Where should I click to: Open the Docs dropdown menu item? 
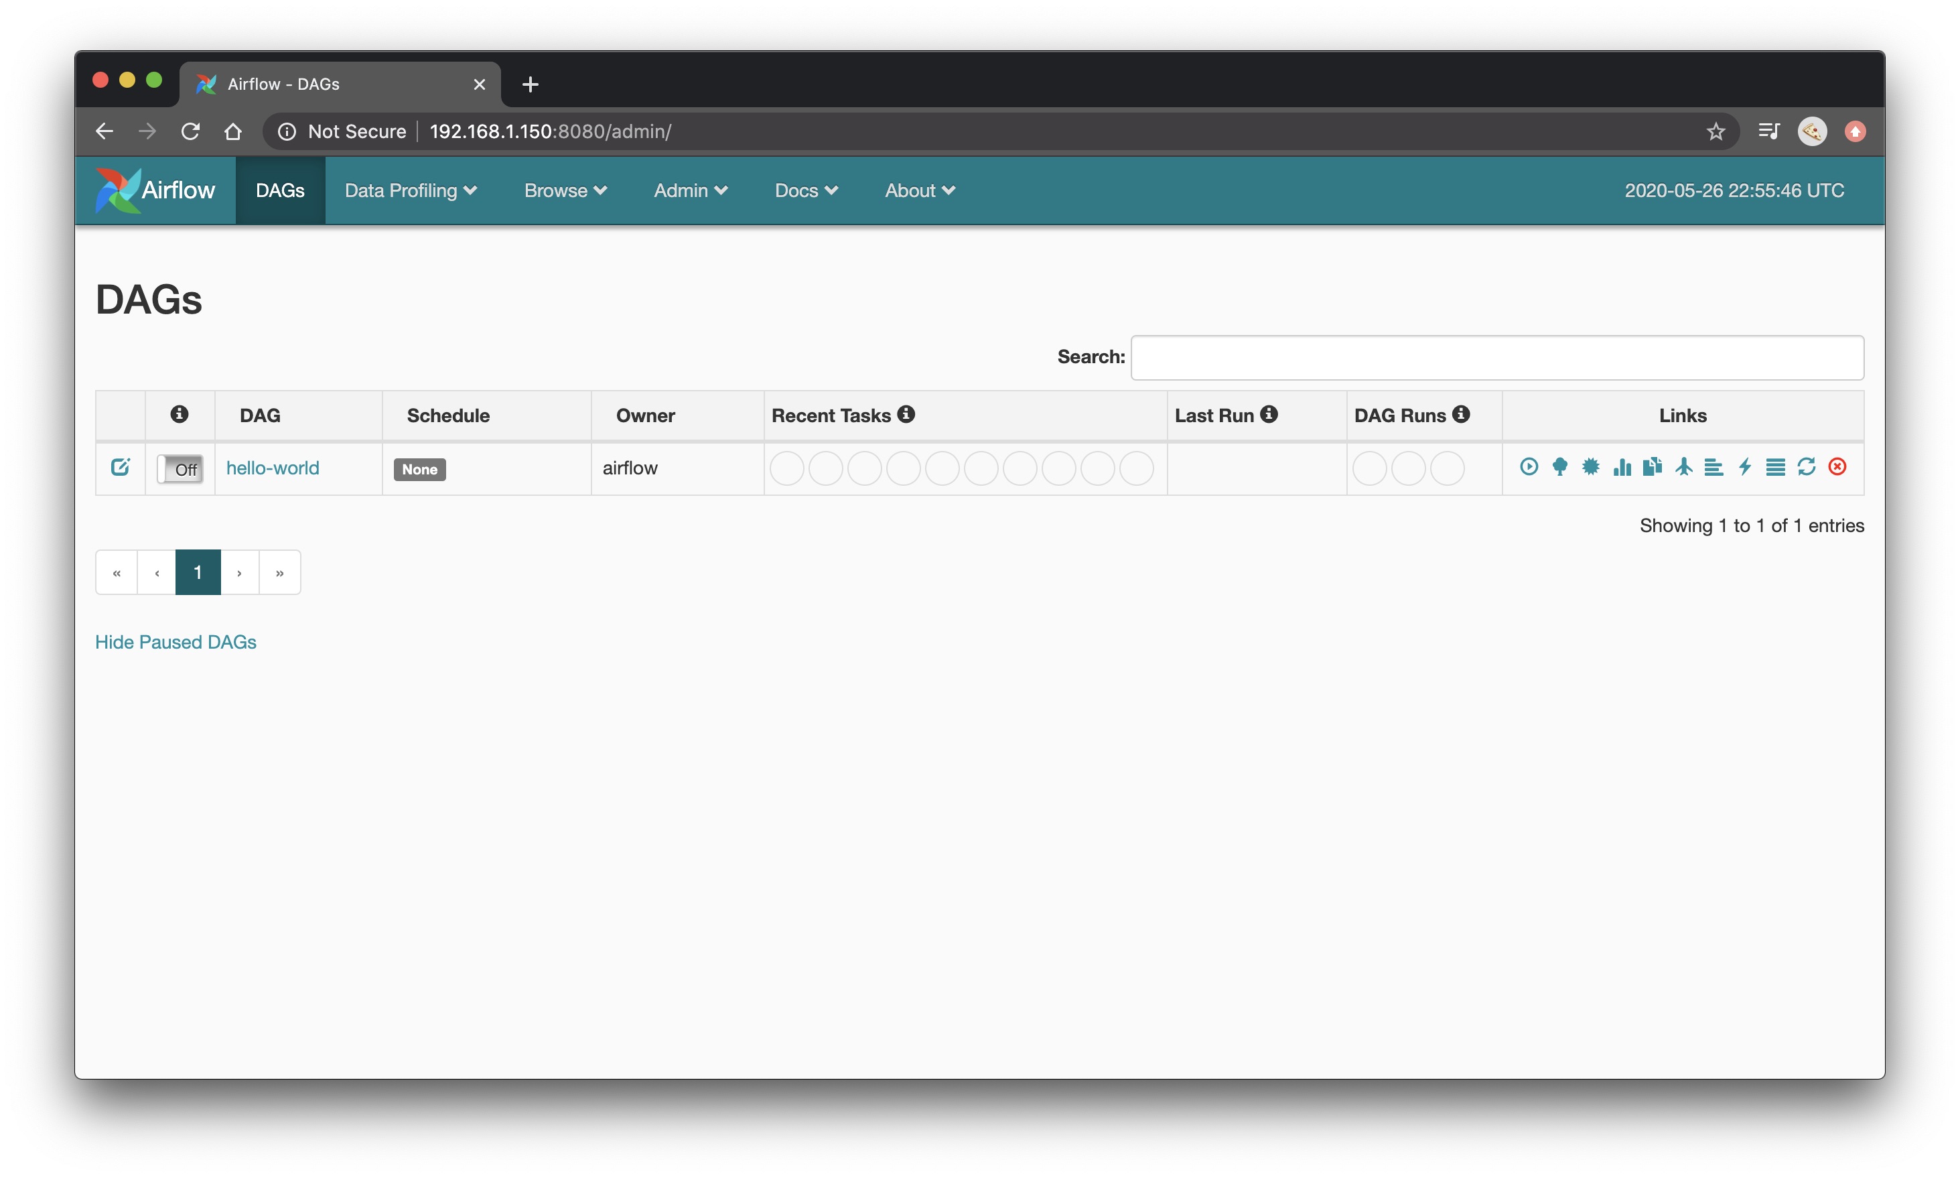[804, 190]
